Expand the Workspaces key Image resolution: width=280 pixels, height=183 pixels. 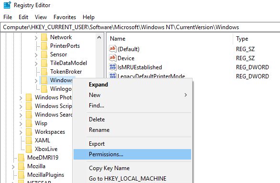point(21,132)
